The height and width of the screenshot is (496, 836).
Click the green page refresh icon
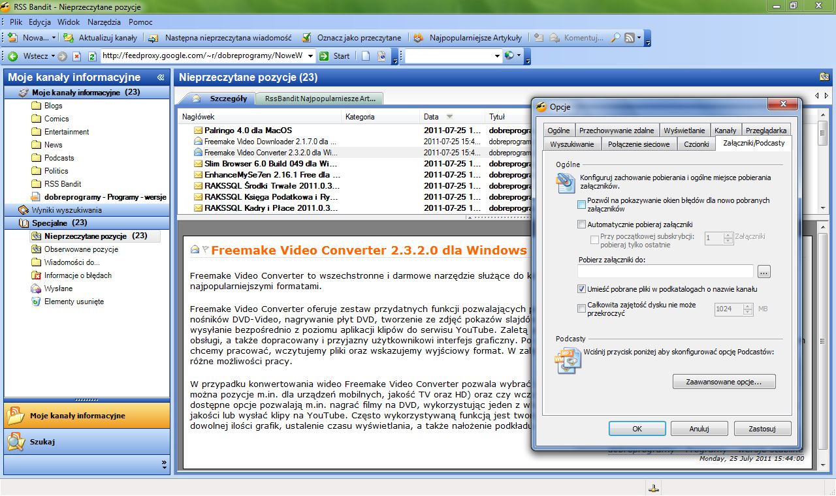(92, 56)
